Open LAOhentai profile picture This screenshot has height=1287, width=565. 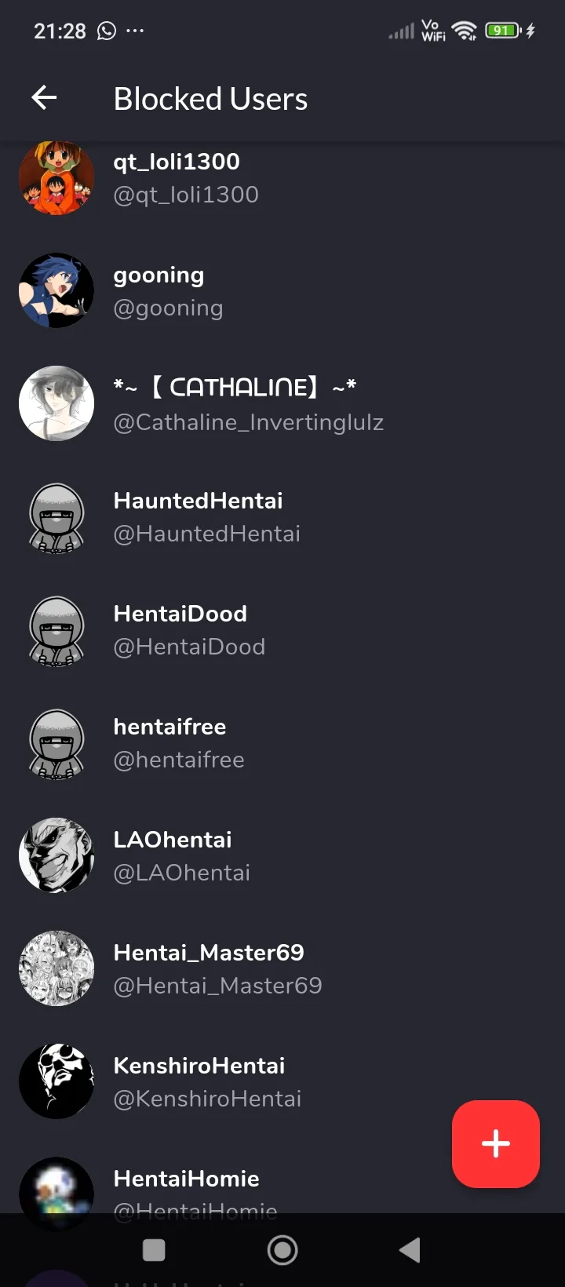click(x=56, y=855)
